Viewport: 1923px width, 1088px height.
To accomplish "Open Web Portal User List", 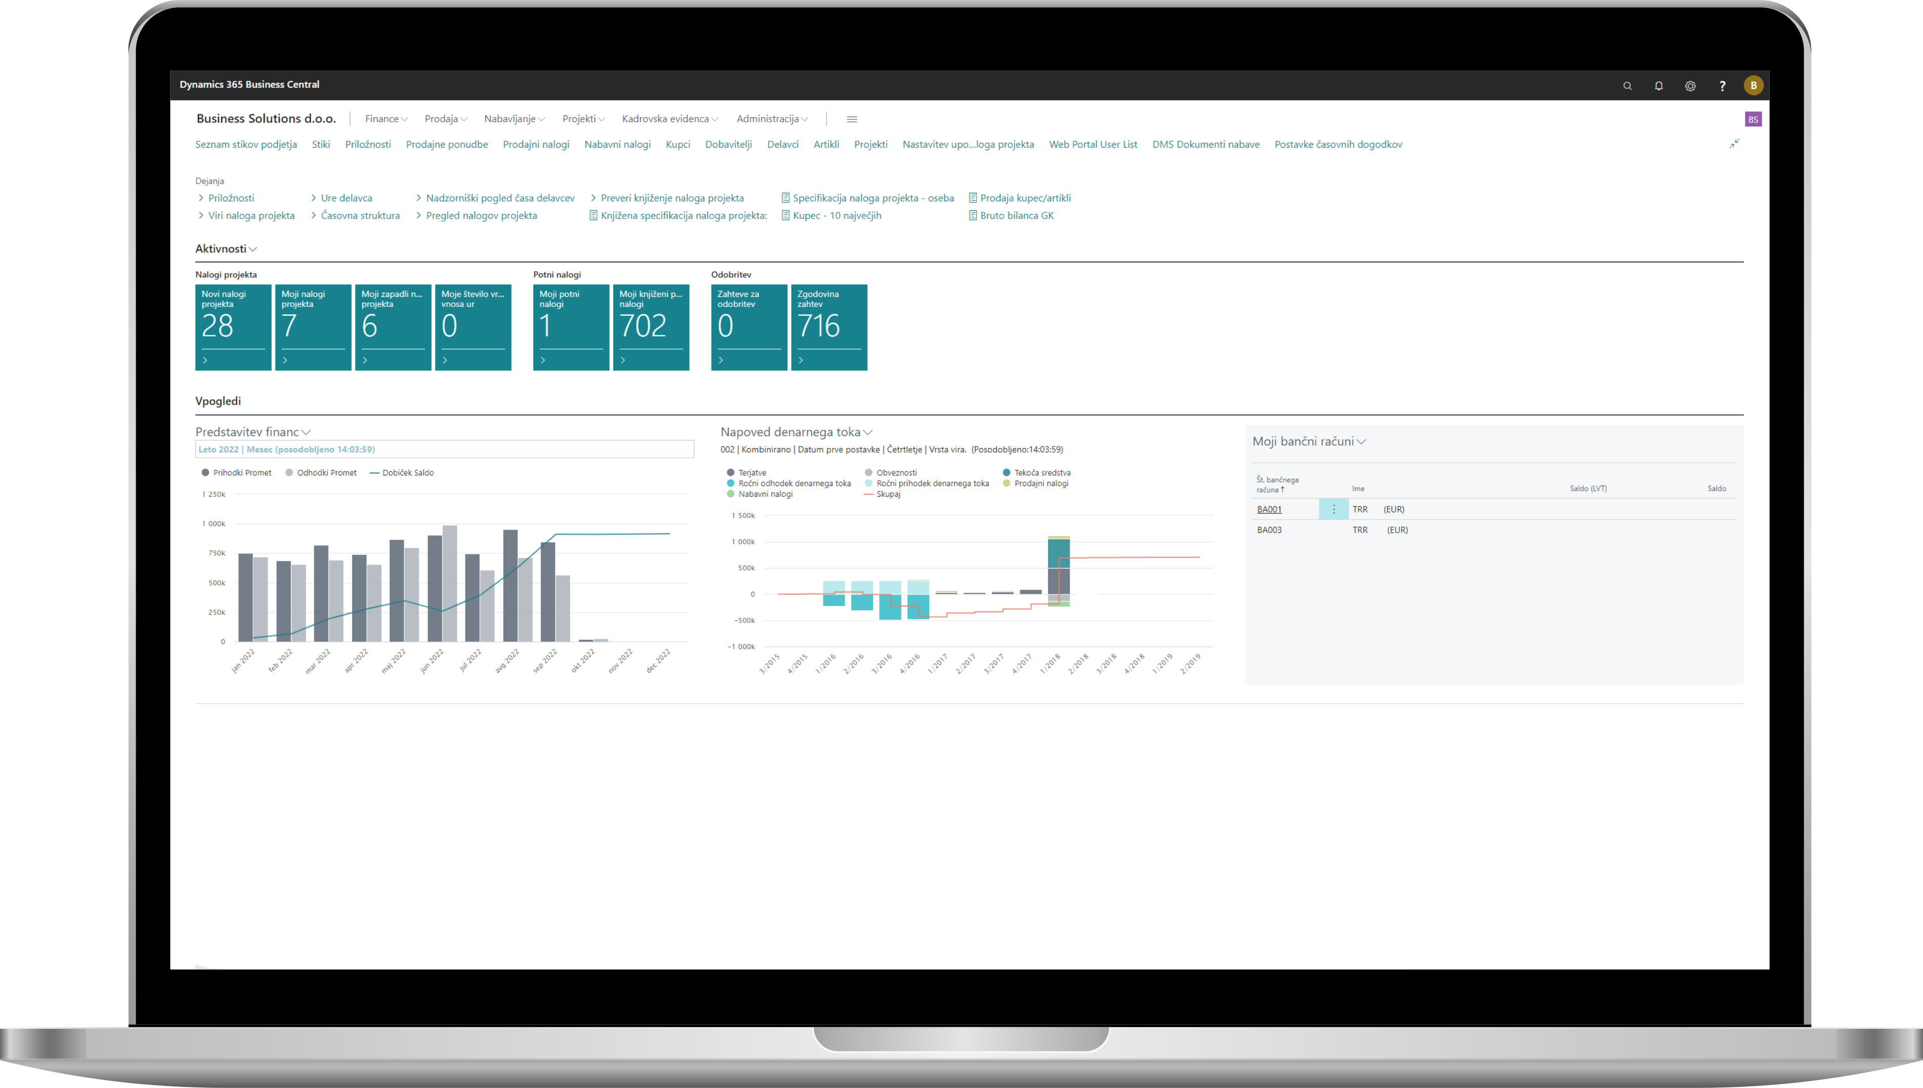I will coord(1093,144).
